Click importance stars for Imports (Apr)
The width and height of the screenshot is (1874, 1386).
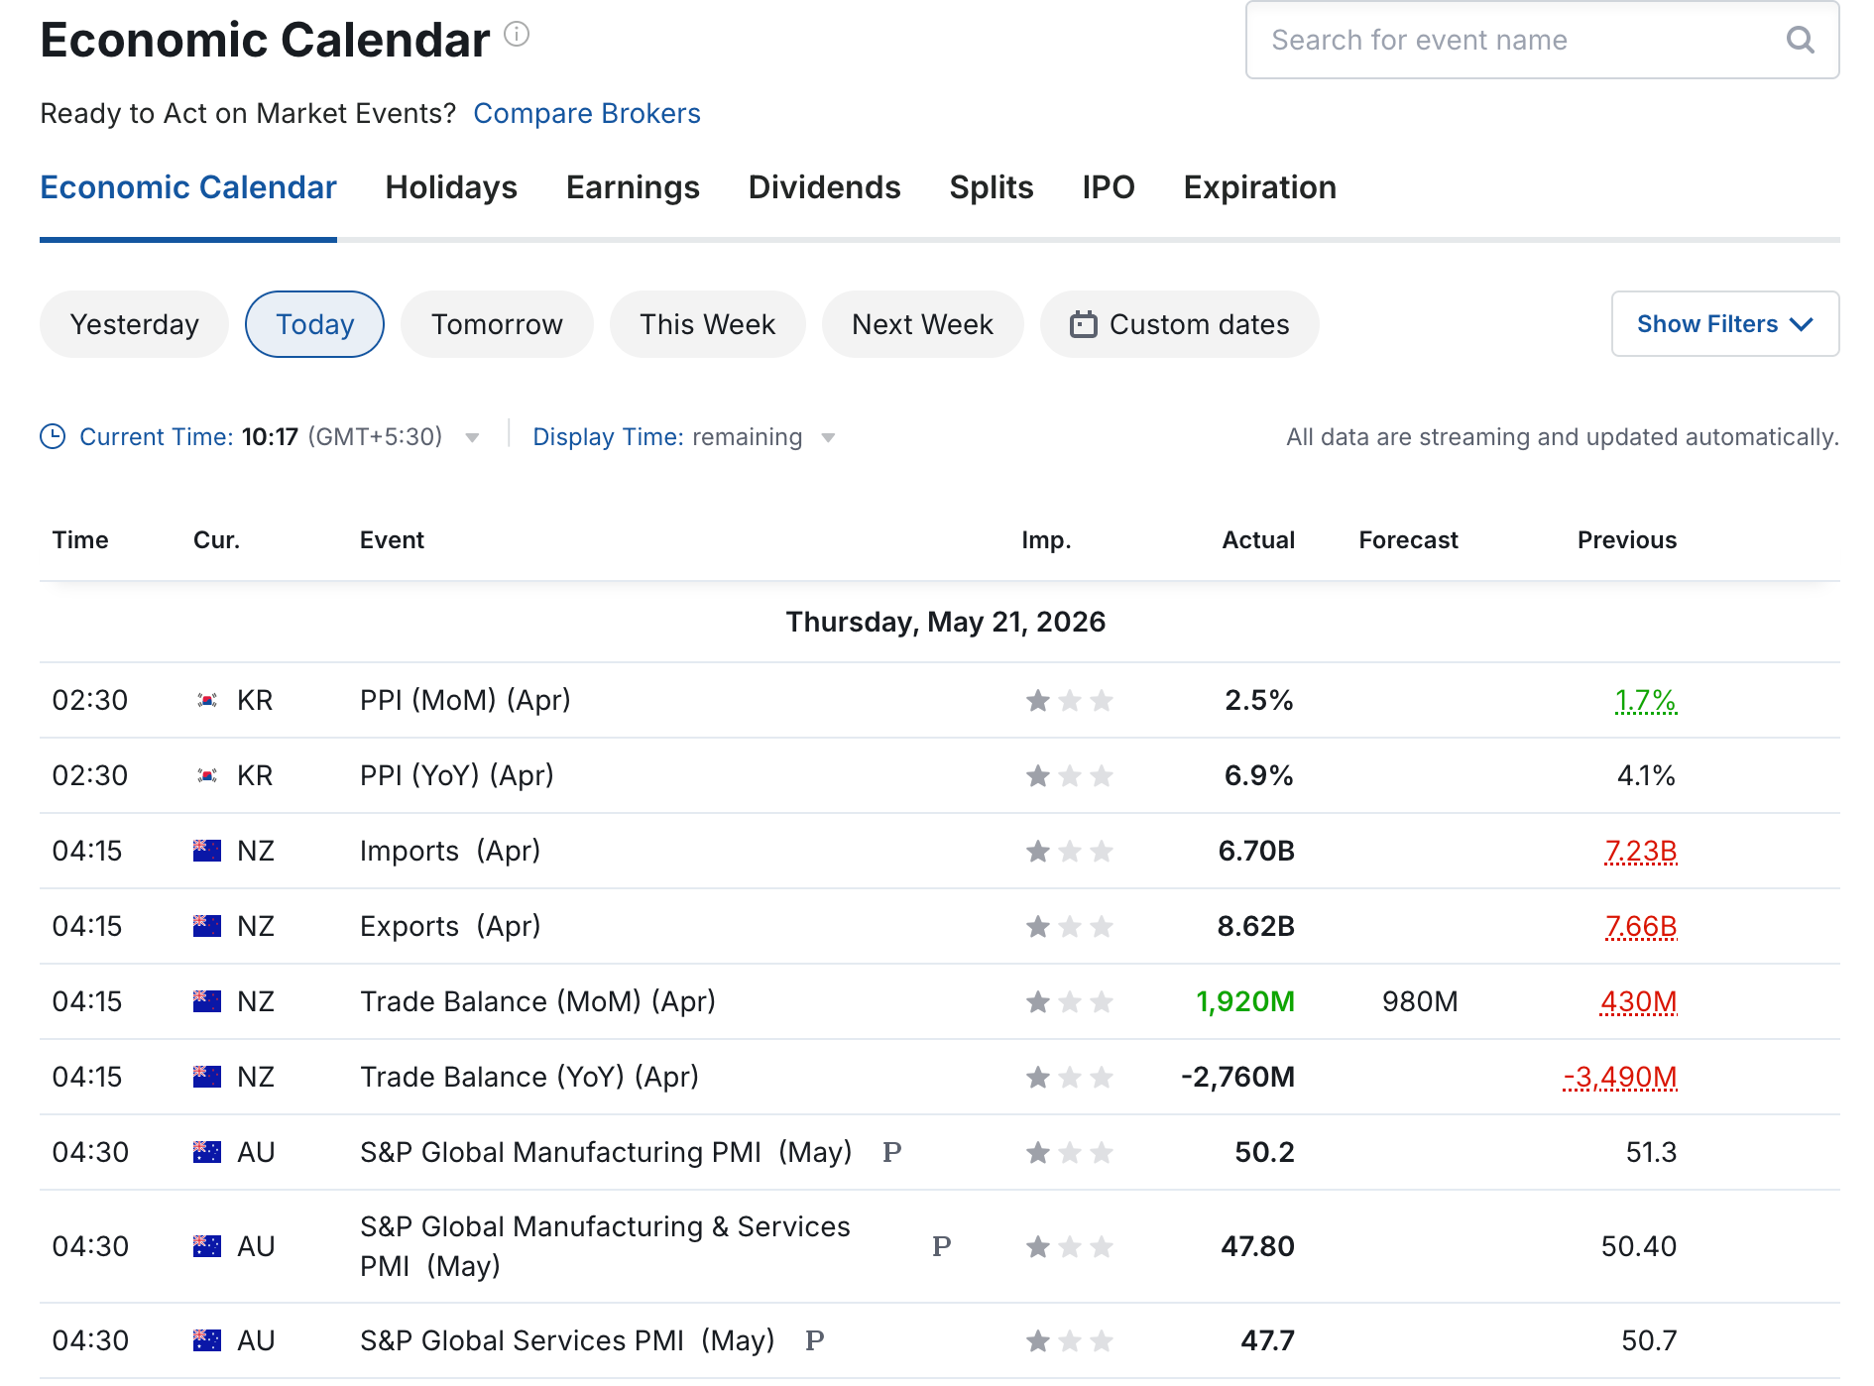[x=1069, y=852]
